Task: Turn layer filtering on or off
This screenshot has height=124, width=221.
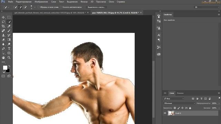Action: point(219,98)
